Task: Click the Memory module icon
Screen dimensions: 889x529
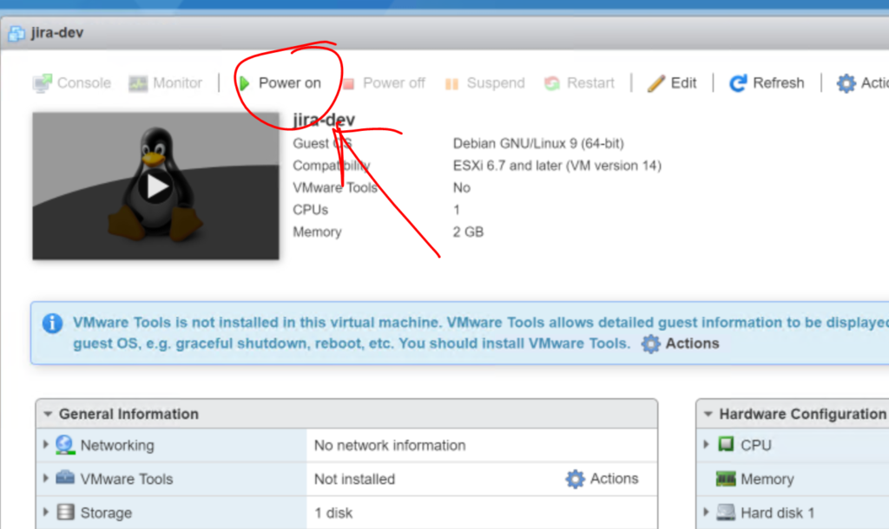Action: point(726,479)
